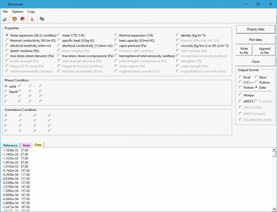277x212 pixels.
Task: Click the balance scale units icon
Action: 14,19
